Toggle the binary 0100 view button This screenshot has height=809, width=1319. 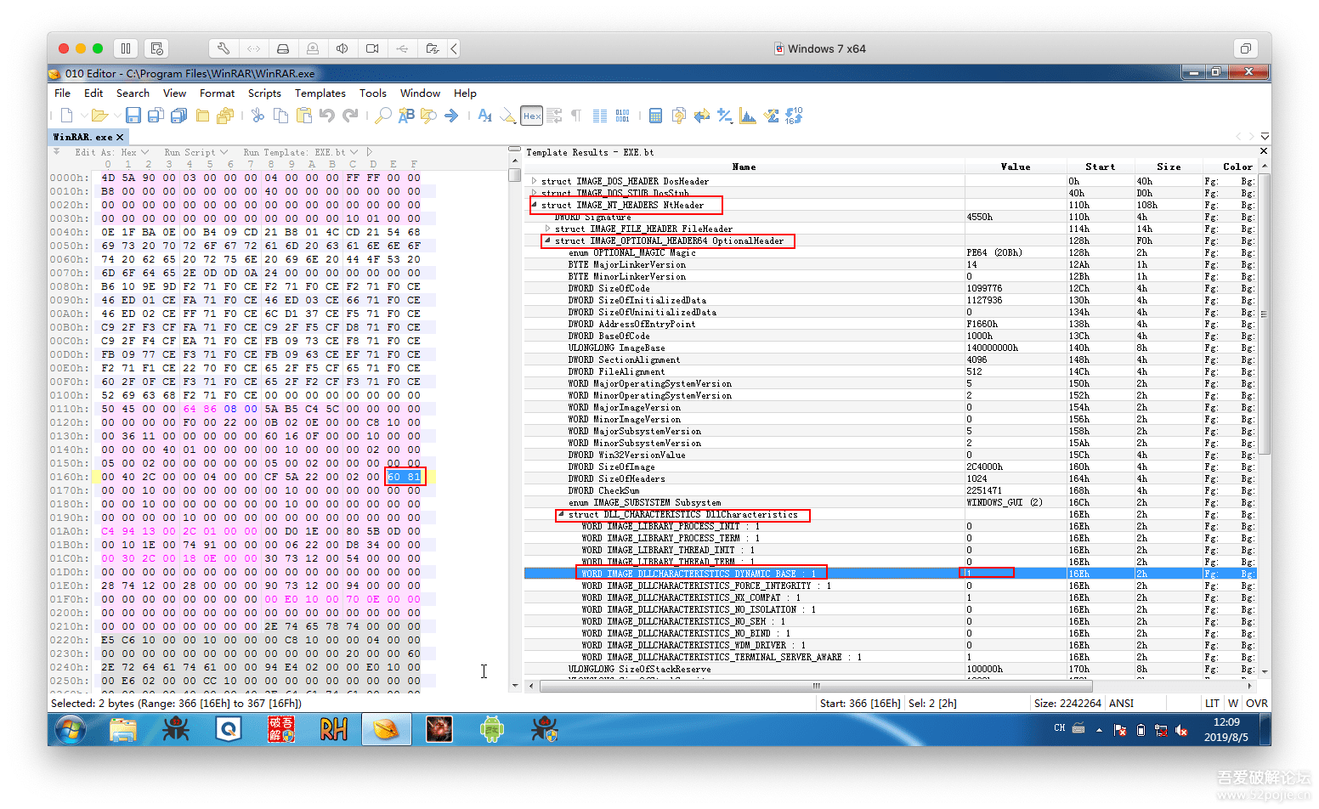point(622,116)
